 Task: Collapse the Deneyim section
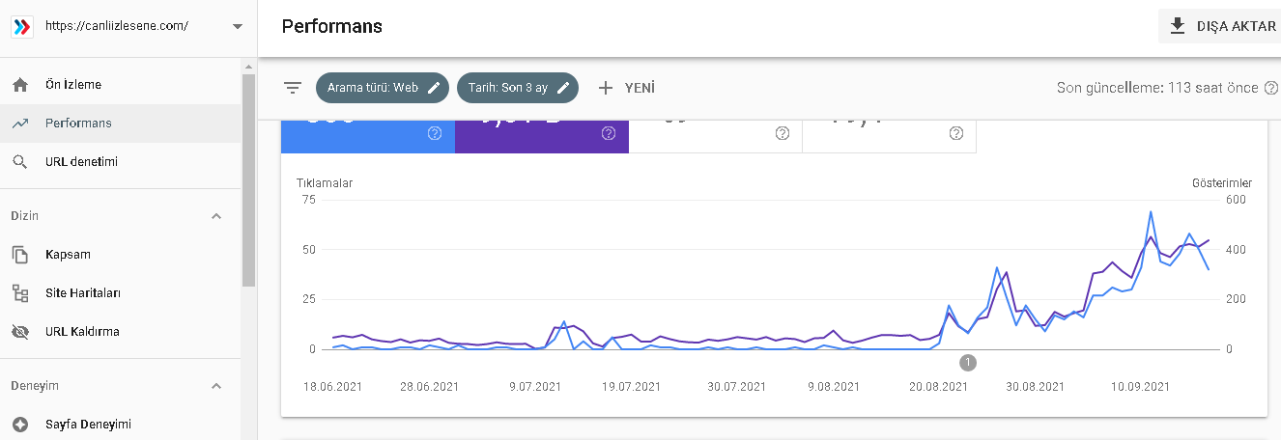click(216, 386)
